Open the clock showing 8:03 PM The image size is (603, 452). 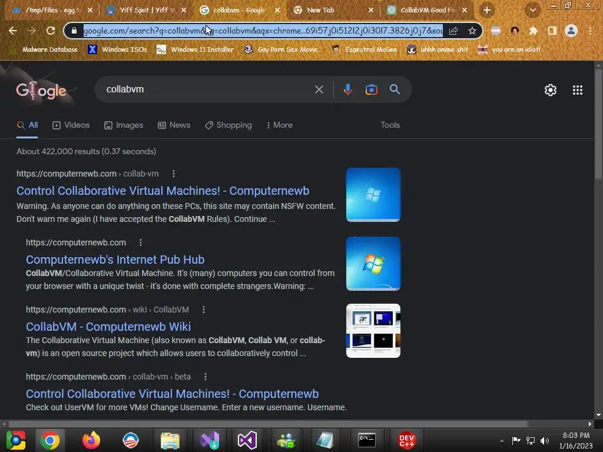pyautogui.click(x=576, y=440)
